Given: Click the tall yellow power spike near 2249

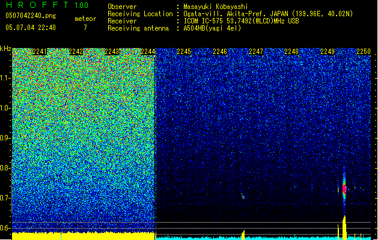Looking at the screenshot, I should 344,228.
